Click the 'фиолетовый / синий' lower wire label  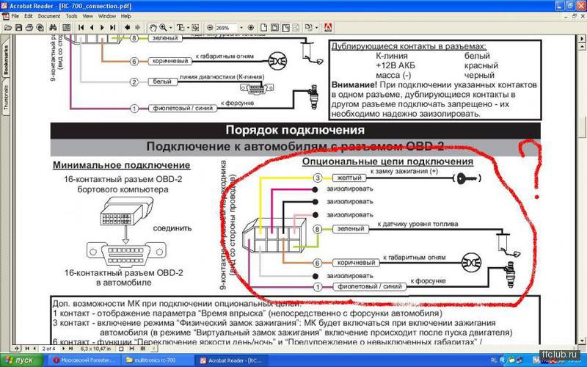370,286
